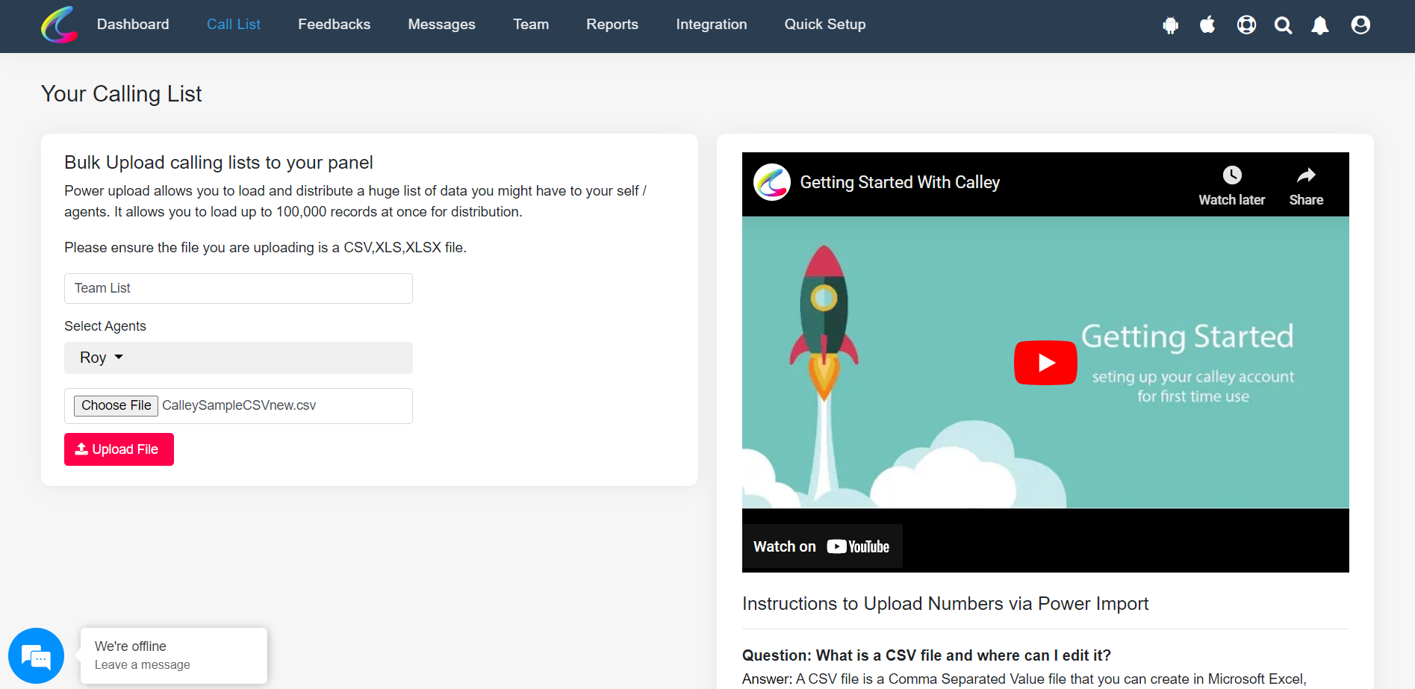Click the Your Calling List heading
Viewport: 1415px width, 689px height.
pyautogui.click(x=122, y=94)
